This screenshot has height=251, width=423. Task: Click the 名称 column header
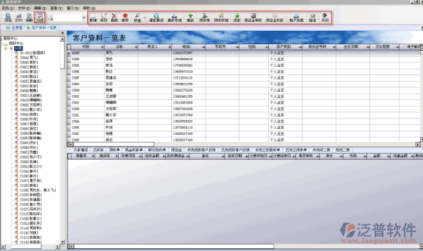point(121,47)
